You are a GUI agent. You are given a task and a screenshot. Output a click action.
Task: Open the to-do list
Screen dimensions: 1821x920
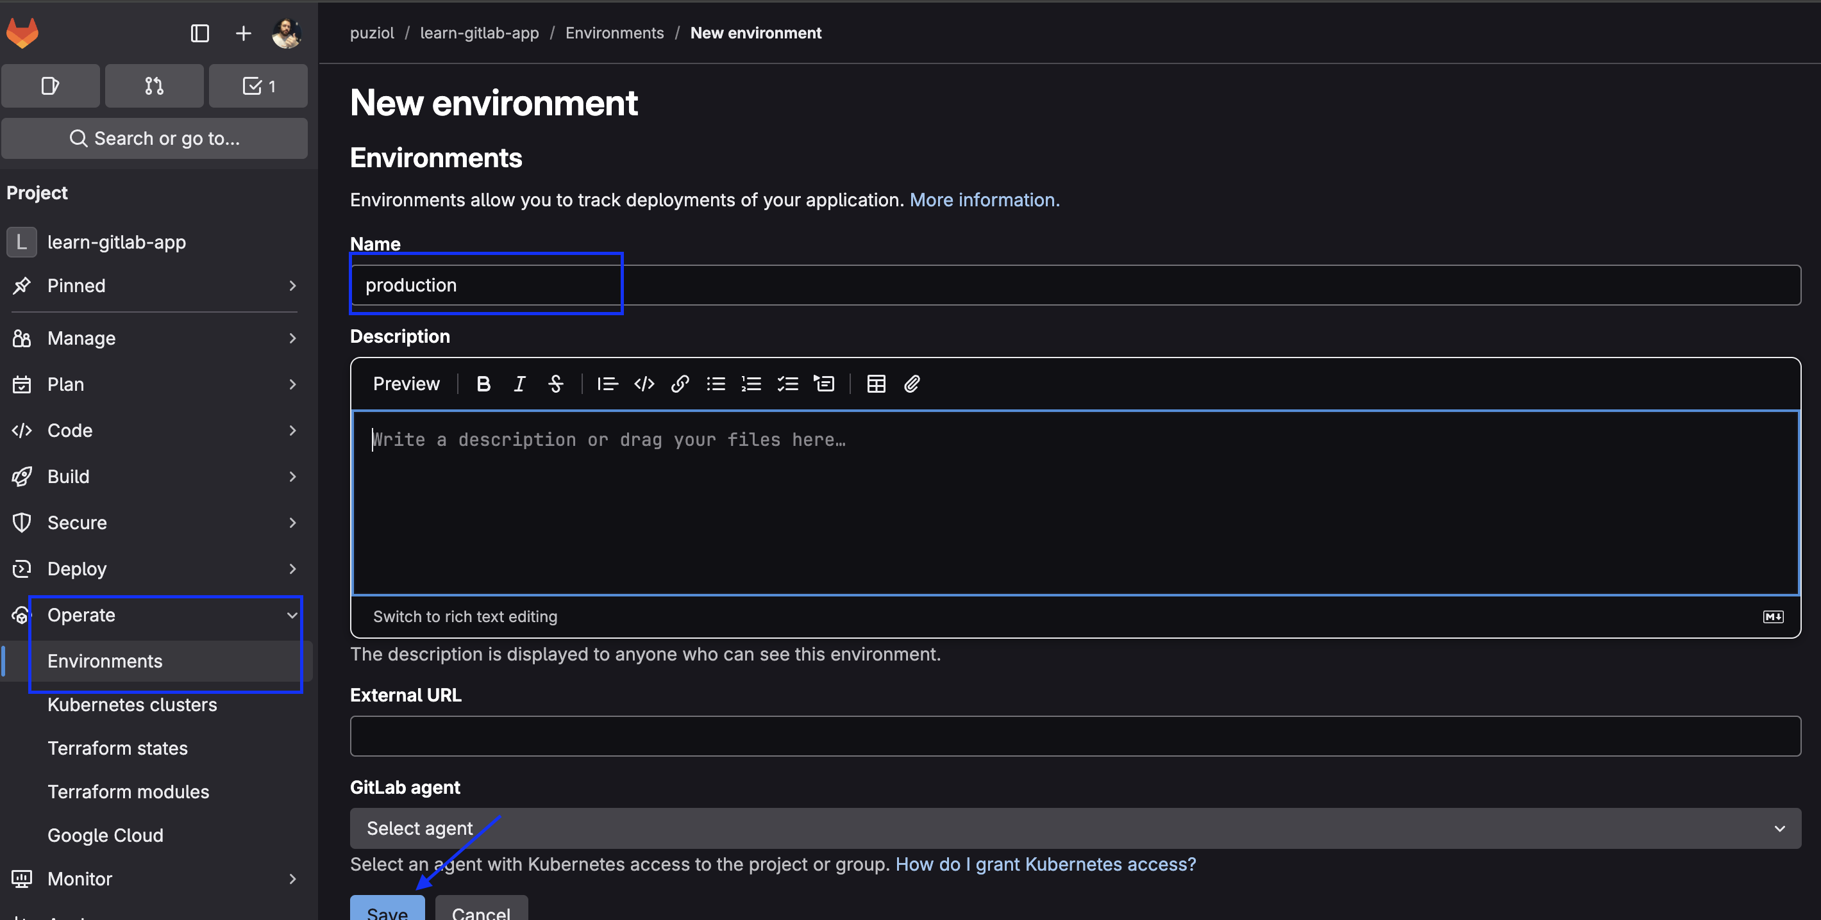(x=258, y=85)
